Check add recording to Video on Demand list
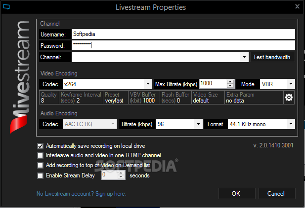This screenshot has width=305, height=208. (x=40, y=165)
